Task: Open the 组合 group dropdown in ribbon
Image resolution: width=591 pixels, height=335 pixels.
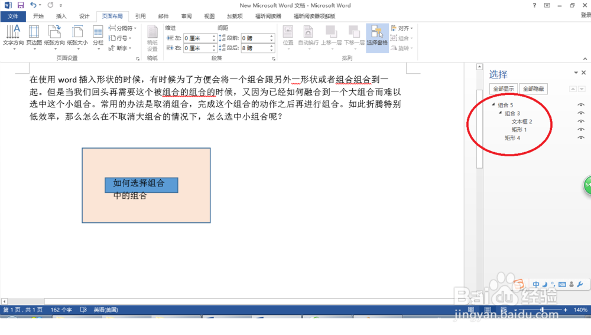Action: click(402, 38)
